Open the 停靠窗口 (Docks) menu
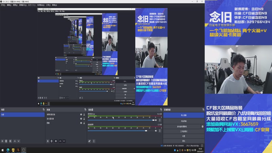This screenshot has width=272, height=153. (x=23, y=5)
